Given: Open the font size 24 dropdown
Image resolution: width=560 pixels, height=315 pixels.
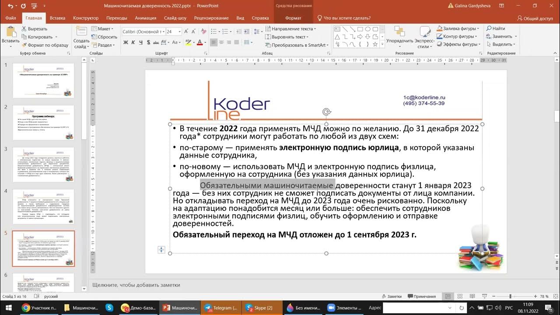Looking at the screenshot, I should pos(174,31).
